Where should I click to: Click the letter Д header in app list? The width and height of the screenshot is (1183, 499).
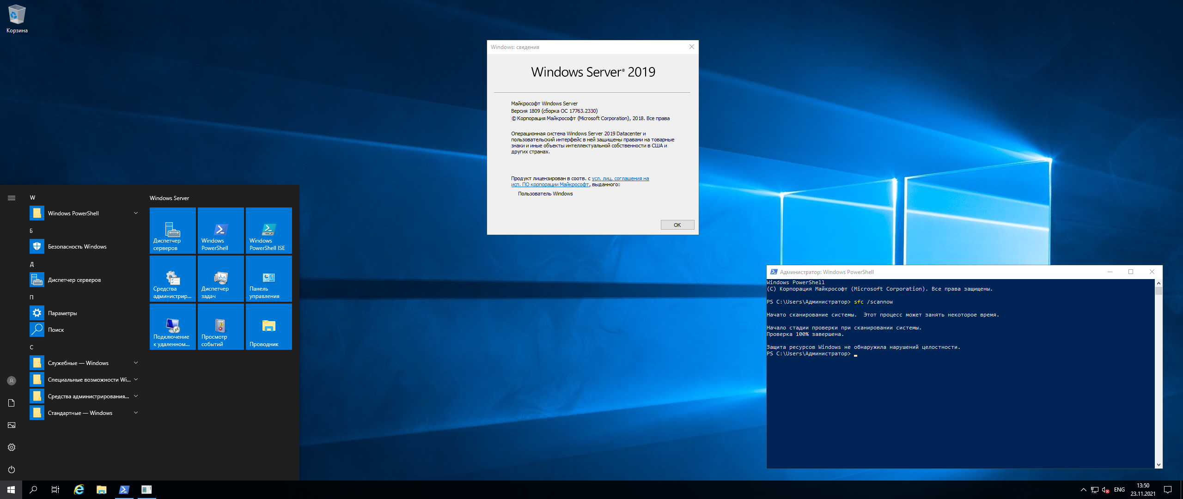32,264
